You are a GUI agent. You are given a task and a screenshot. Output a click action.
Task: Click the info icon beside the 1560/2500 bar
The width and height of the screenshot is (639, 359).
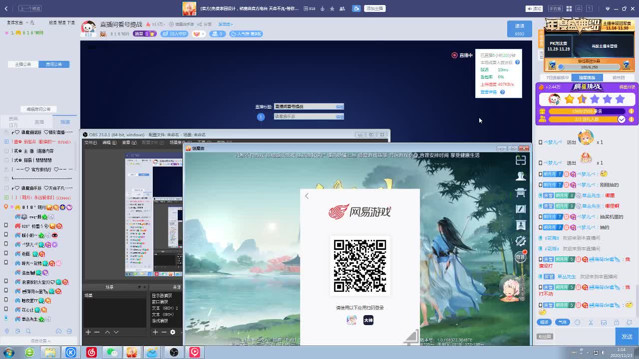pyautogui.click(x=631, y=111)
